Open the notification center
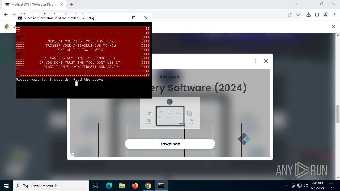Image resolution: width=340 pixels, height=191 pixels. (x=331, y=186)
